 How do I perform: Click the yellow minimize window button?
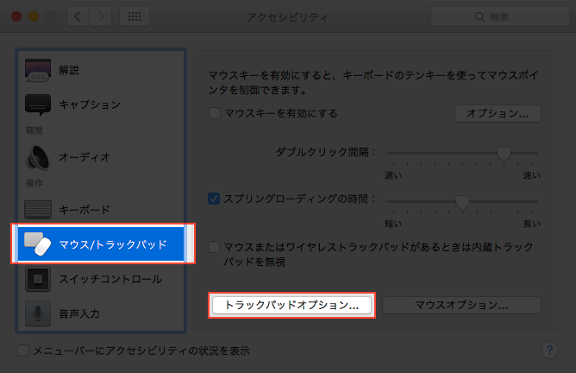pyautogui.click(x=34, y=16)
